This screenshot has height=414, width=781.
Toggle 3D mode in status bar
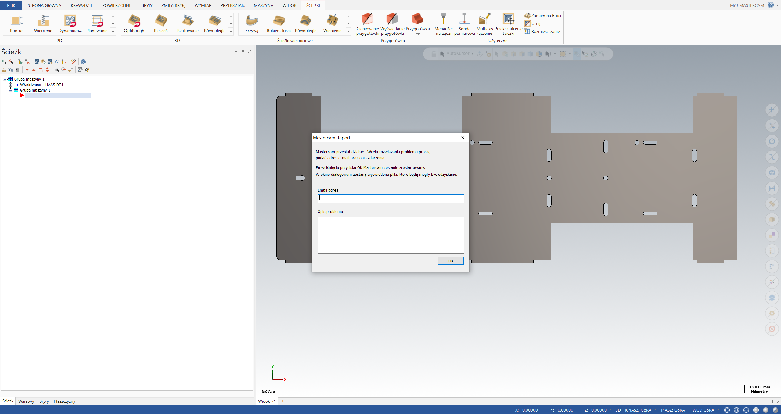click(x=618, y=410)
